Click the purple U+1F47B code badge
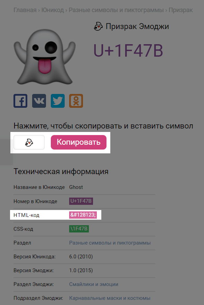The image size is (204, 305). (81, 201)
